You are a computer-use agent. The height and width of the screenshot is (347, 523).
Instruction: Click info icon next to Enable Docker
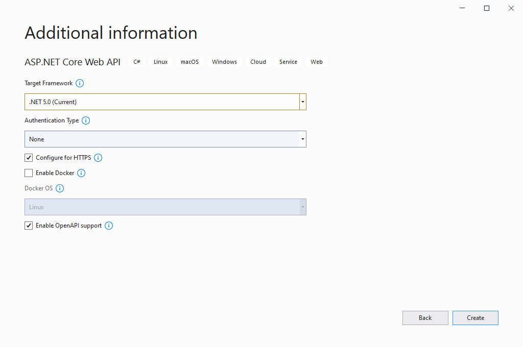(x=81, y=173)
